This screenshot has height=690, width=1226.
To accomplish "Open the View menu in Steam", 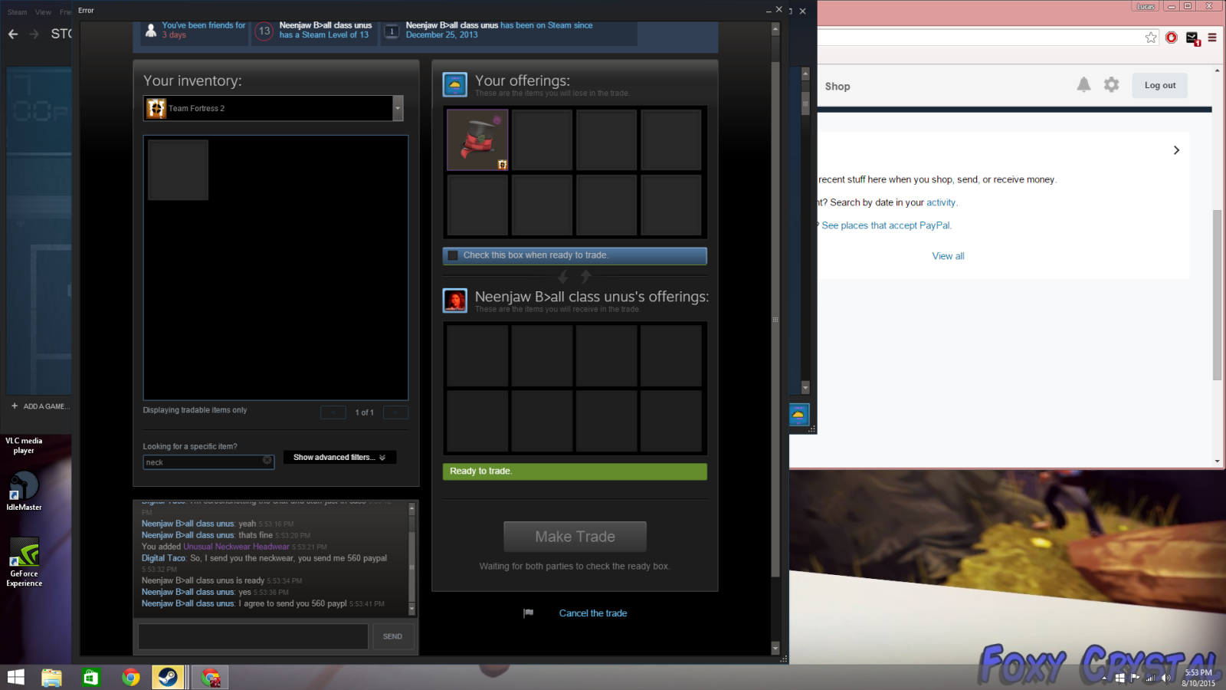I will 43,12.
